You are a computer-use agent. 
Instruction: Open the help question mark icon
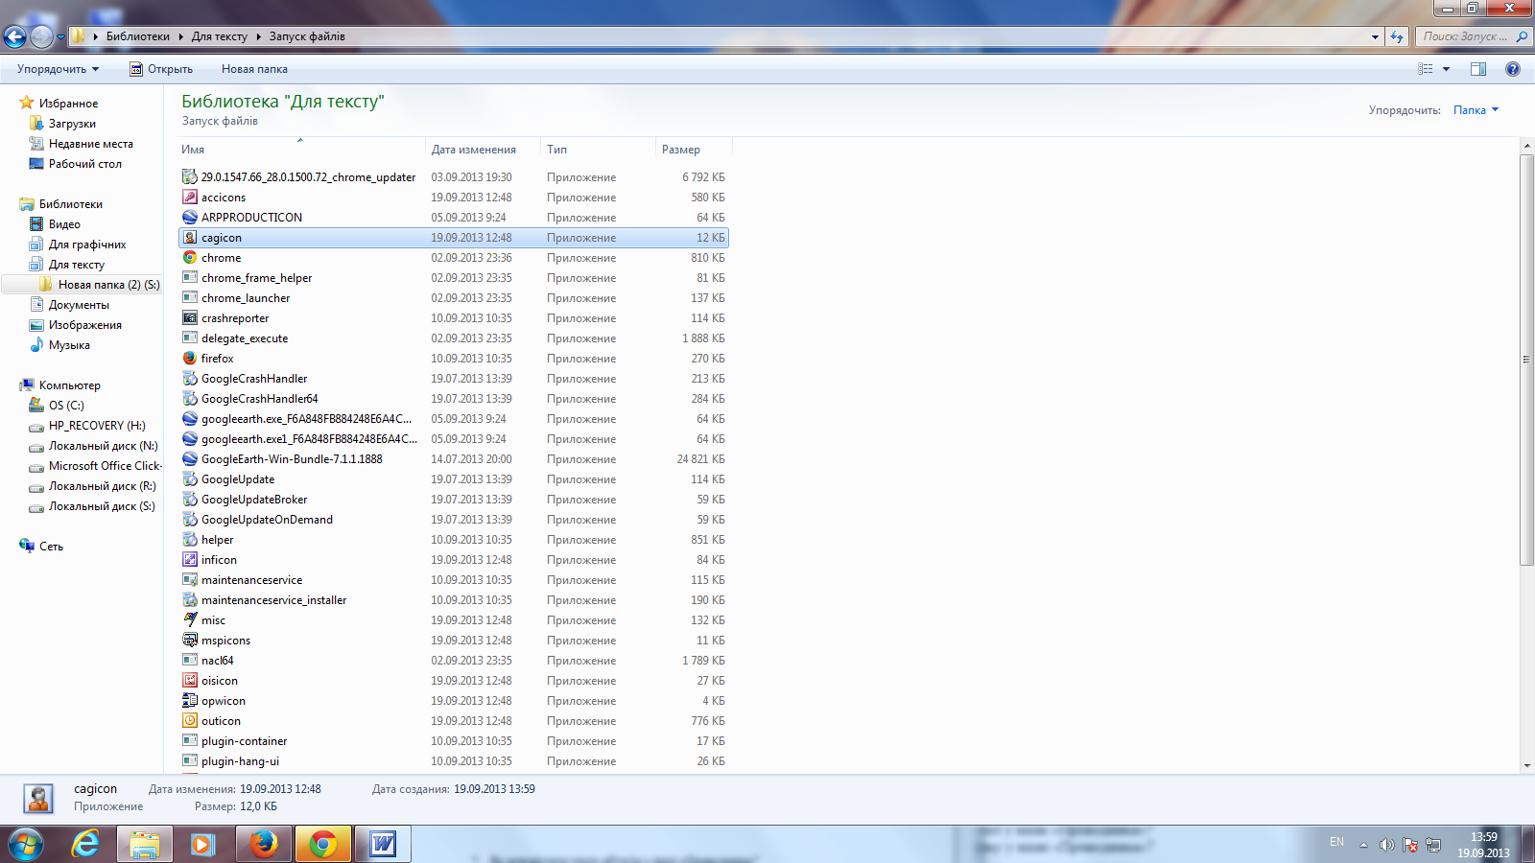click(x=1513, y=69)
